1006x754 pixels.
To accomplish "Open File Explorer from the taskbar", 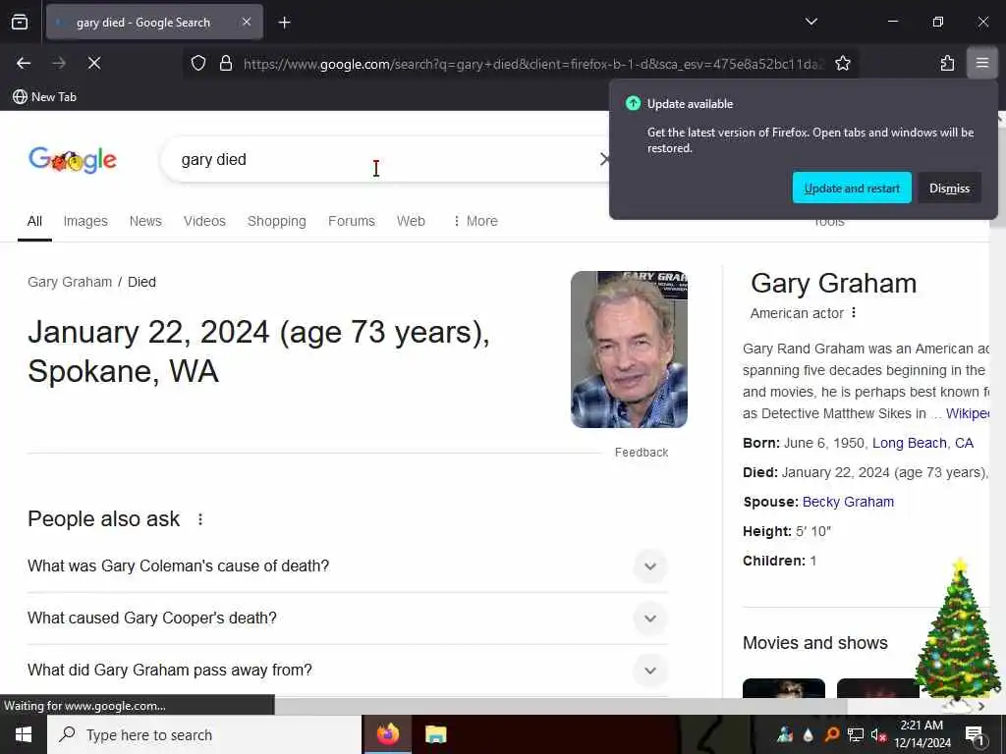I will pos(435,734).
